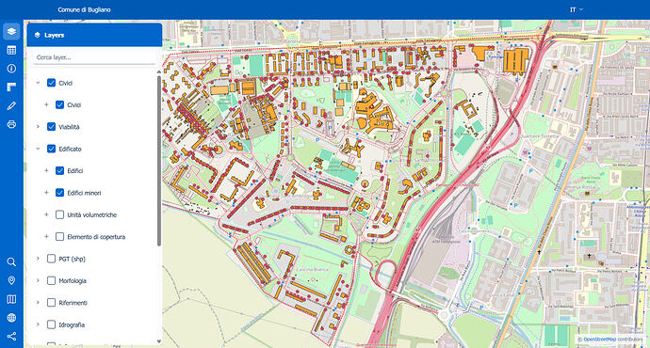Enable the Morfologia layer checkbox
The width and height of the screenshot is (650, 348).
tap(52, 280)
